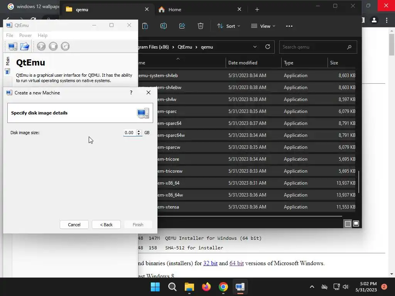Expand the address bar history chevron
The image size is (395, 296).
click(255, 47)
